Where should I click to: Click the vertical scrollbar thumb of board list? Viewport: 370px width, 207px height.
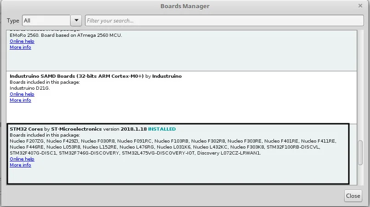pos(360,153)
